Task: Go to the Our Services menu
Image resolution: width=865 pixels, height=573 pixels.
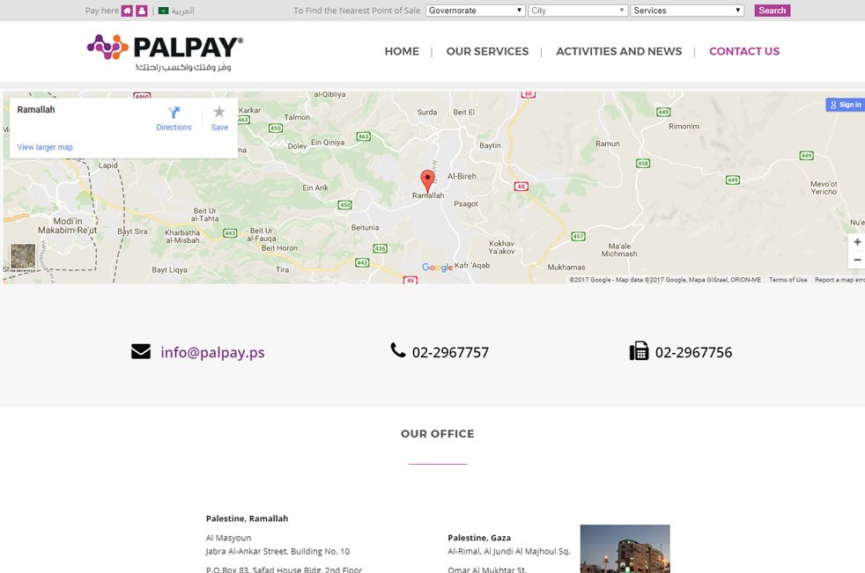Action: 487,51
